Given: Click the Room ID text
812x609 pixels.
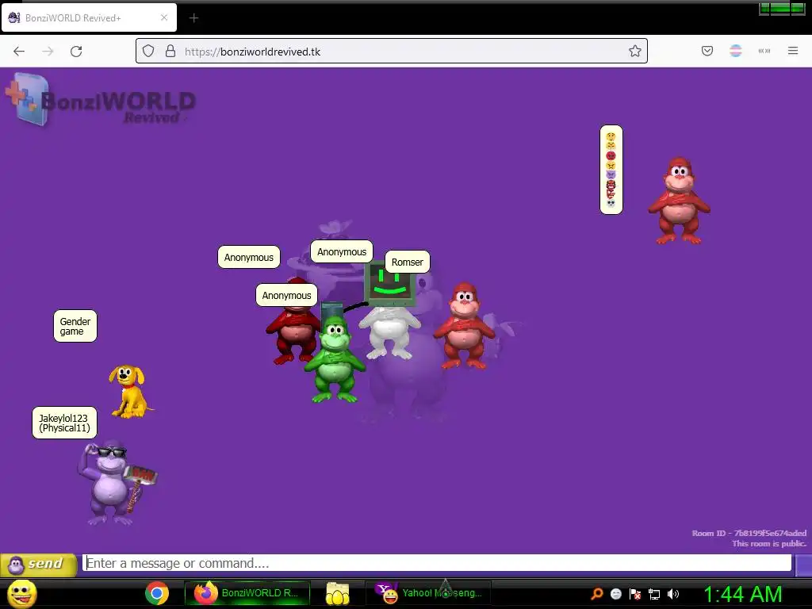Looking at the screenshot, I should [749, 533].
